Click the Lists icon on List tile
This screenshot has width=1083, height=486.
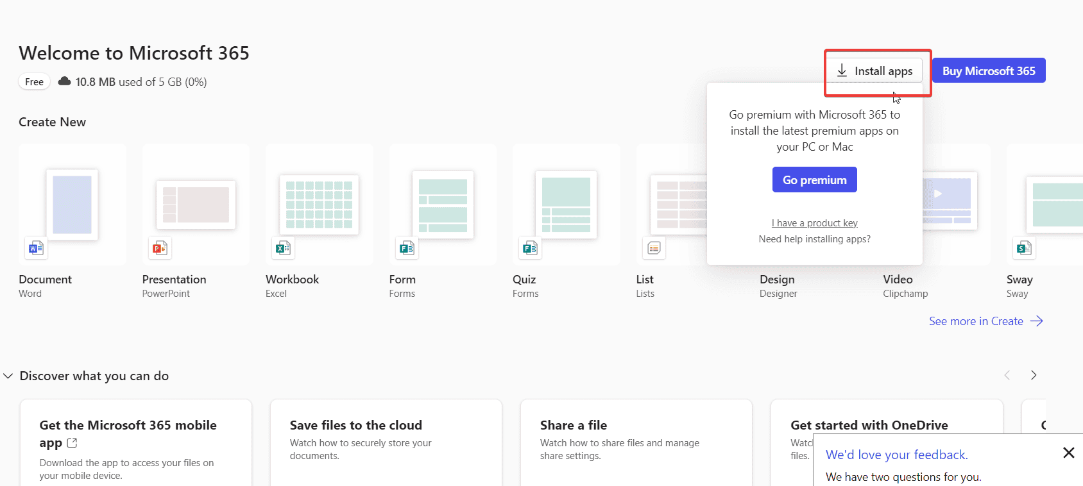click(654, 247)
